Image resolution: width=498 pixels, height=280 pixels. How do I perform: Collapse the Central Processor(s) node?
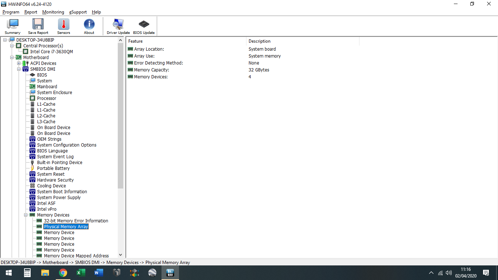point(12,46)
